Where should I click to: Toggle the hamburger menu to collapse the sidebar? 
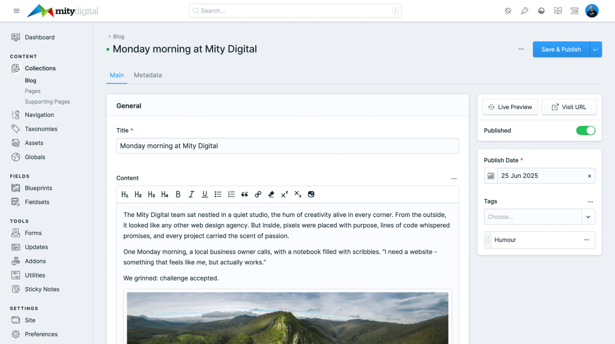[x=16, y=11]
